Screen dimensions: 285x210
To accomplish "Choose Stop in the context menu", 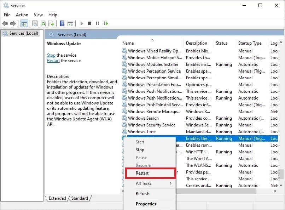I will (140, 150).
